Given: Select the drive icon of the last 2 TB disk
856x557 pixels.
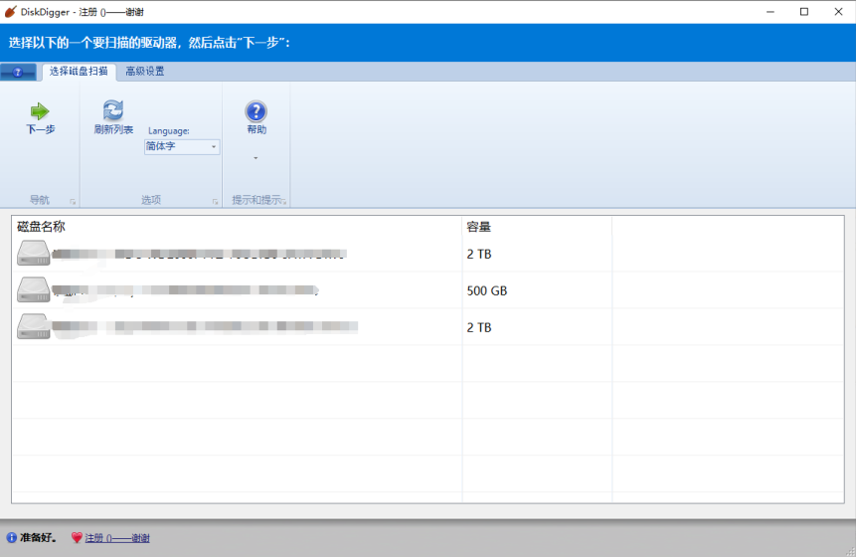Looking at the screenshot, I should pos(33,326).
